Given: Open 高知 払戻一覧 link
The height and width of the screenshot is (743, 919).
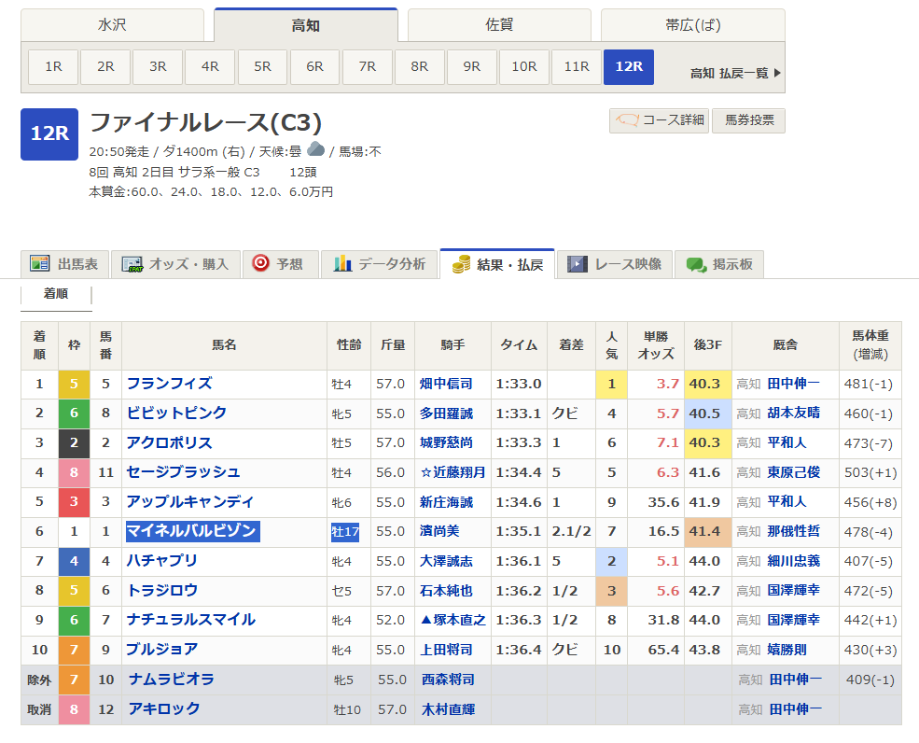Looking at the screenshot, I should pos(735,74).
